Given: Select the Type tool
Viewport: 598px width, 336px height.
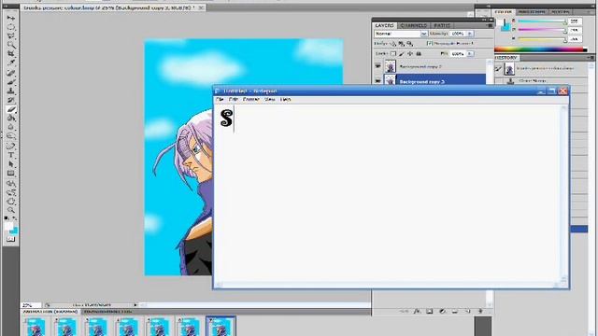Looking at the screenshot, I should [11, 155].
